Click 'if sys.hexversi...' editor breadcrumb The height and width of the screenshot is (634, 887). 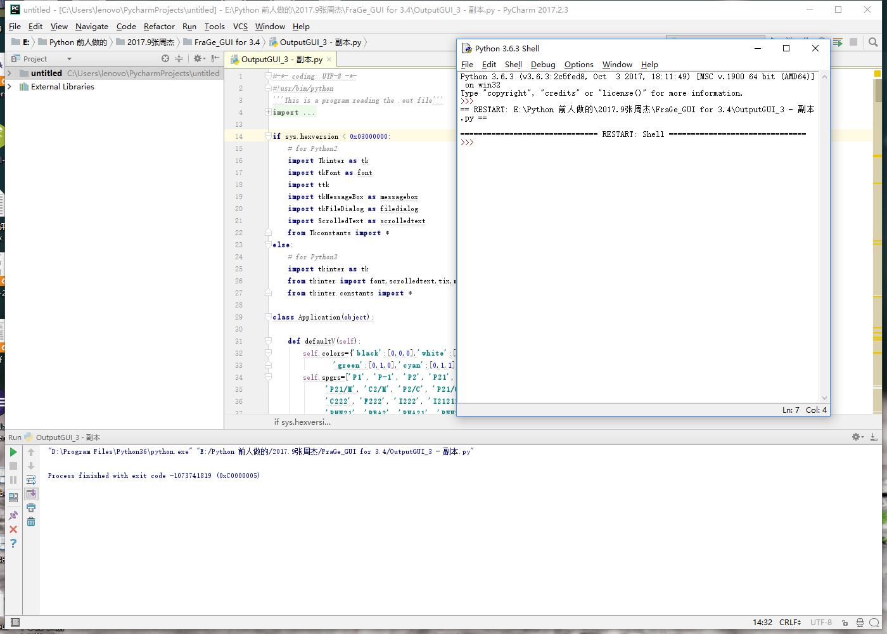click(302, 422)
